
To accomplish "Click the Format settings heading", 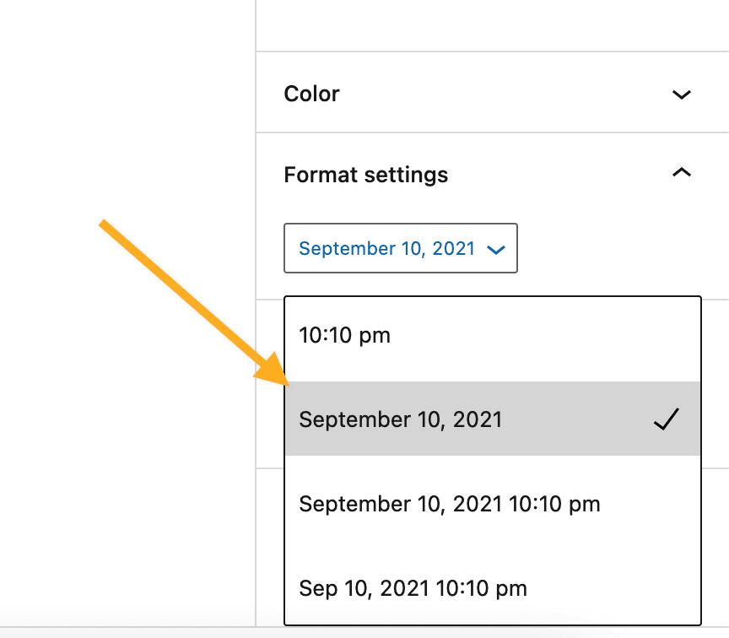I will (365, 174).
